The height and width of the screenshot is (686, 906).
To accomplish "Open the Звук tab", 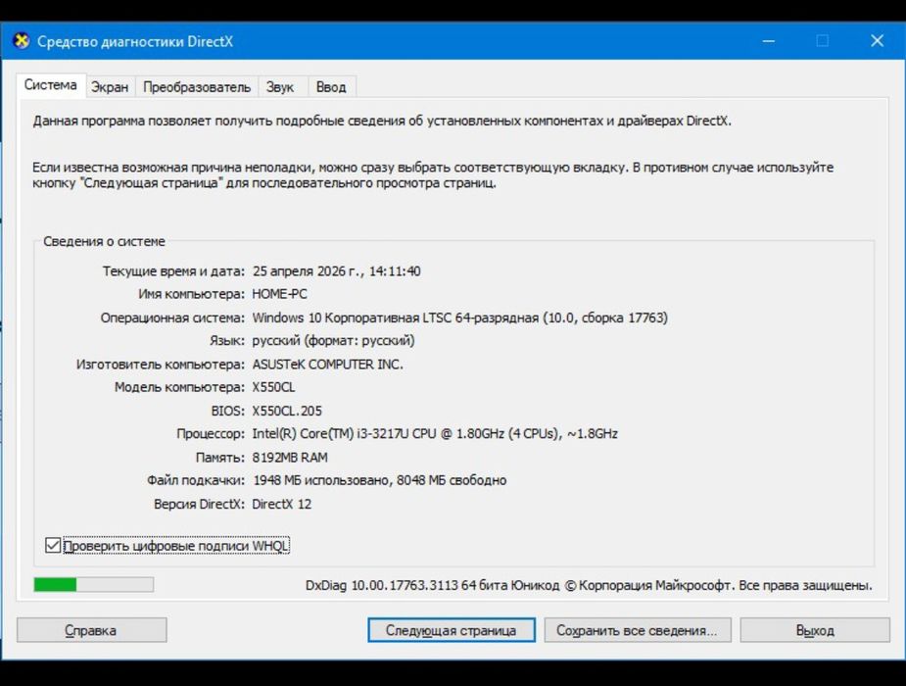I will coord(280,86).
